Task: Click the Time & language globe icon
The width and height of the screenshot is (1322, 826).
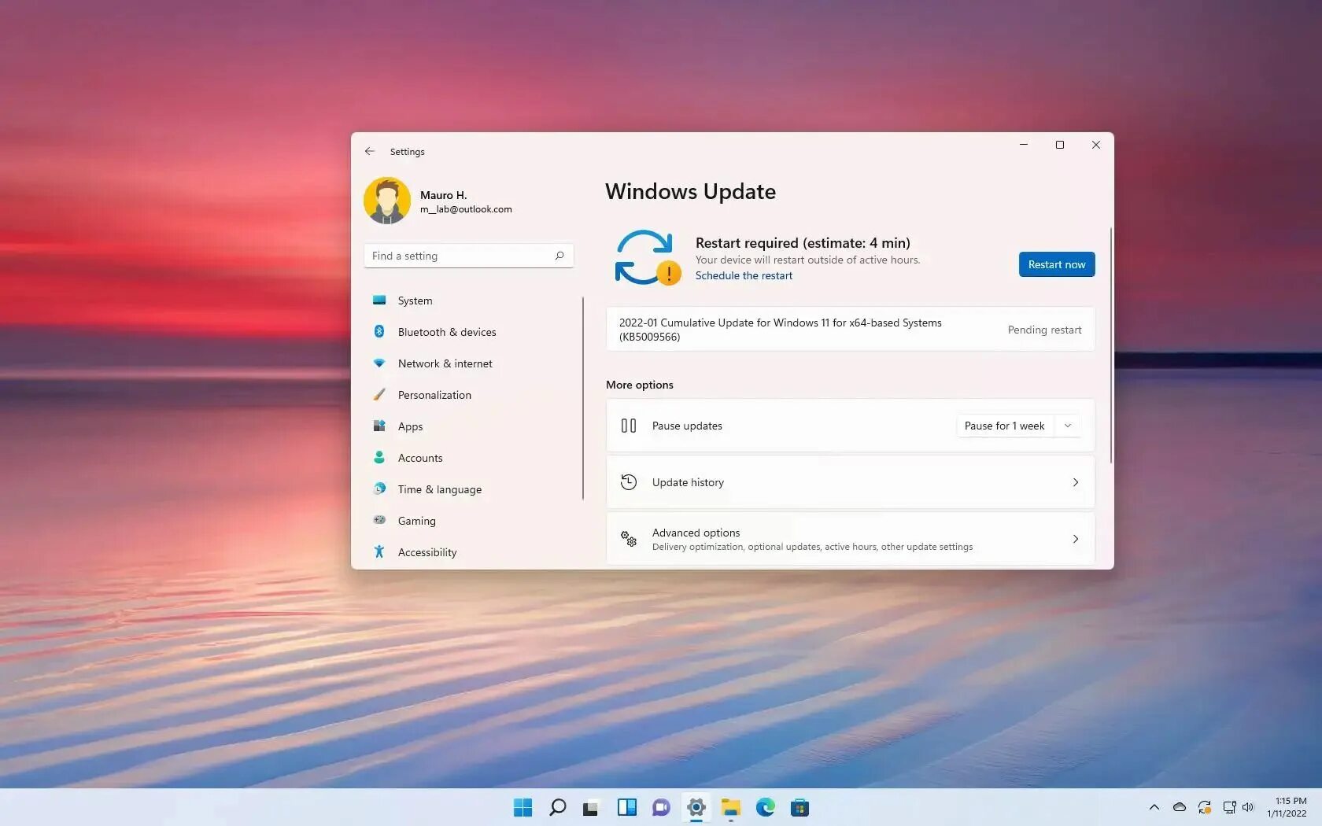Action: 379,489
